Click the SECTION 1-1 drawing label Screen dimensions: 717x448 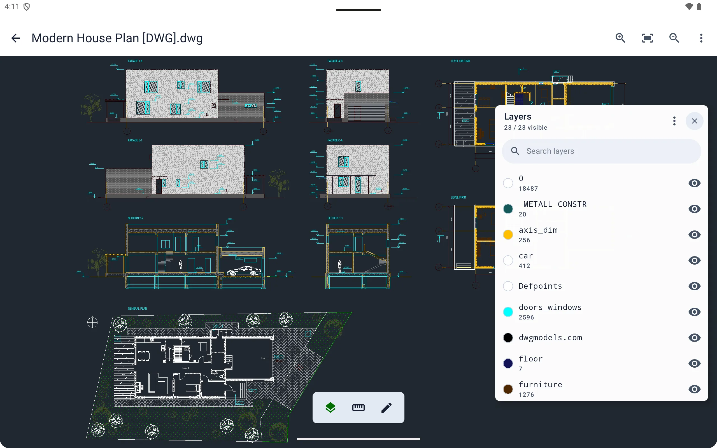click(x=335, y=218)
